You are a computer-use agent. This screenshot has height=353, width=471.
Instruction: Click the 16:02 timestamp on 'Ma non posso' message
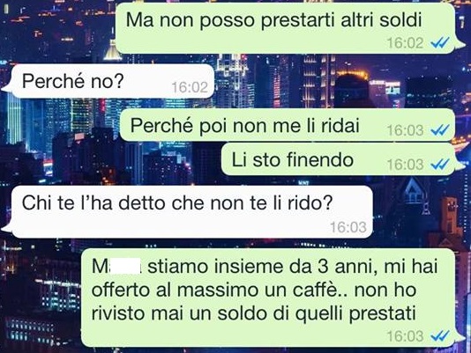pos(405,43)
